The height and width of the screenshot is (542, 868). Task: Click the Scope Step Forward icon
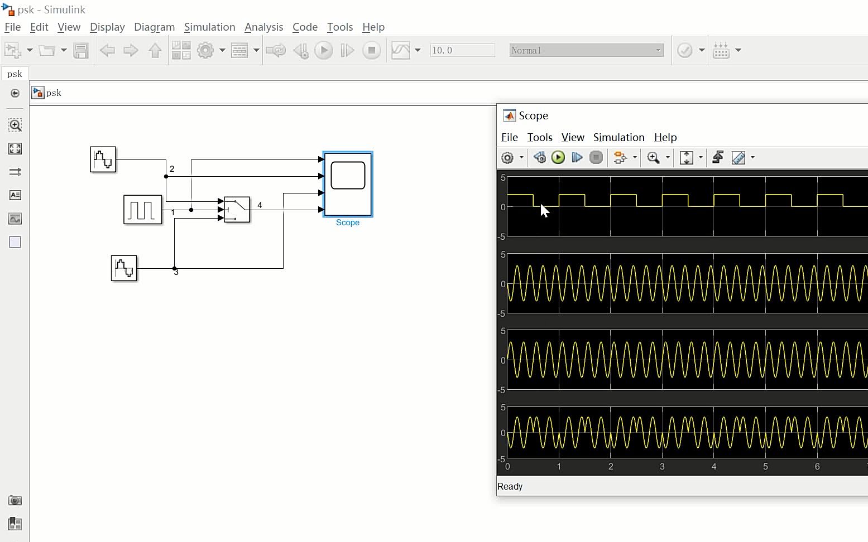point(577,158)
